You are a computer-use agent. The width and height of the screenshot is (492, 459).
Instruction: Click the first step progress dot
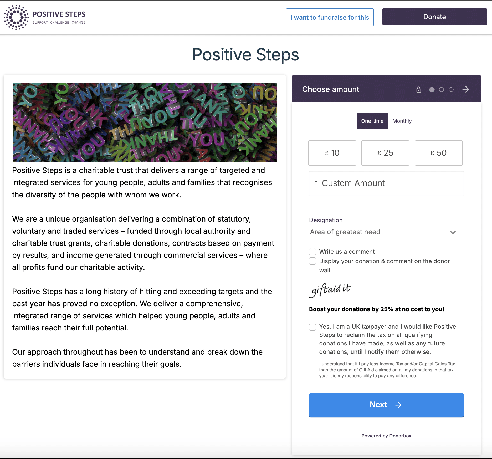click(x=432, y=90)
